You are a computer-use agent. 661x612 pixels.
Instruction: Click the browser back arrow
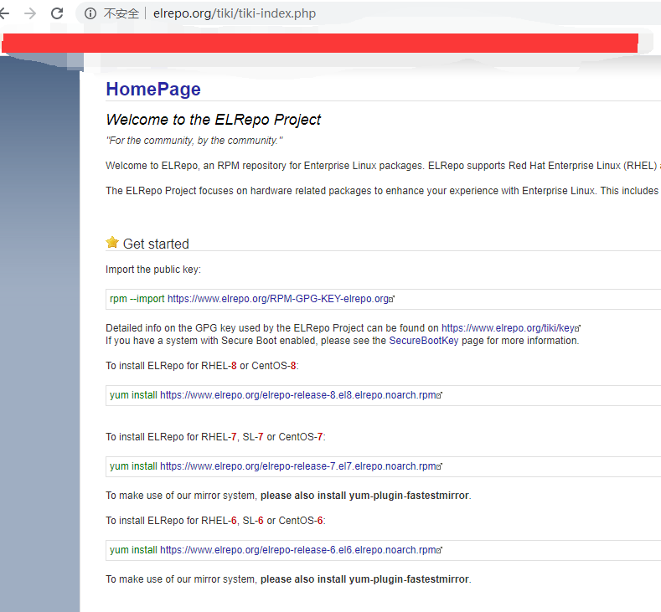tap(5, 13)
